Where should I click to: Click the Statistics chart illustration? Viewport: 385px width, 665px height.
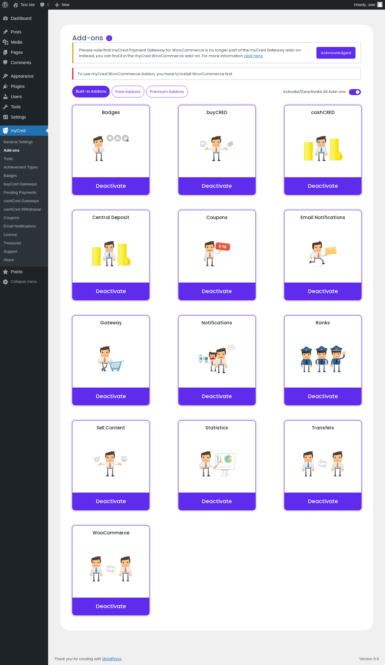coord(217,464)
